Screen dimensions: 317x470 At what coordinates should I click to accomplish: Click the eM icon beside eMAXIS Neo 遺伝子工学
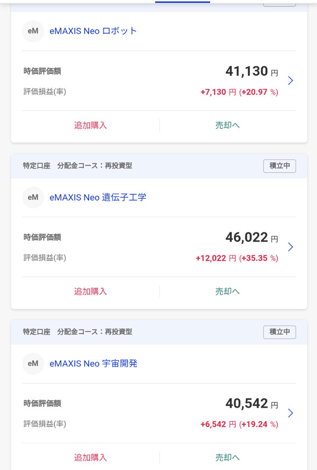33,198
